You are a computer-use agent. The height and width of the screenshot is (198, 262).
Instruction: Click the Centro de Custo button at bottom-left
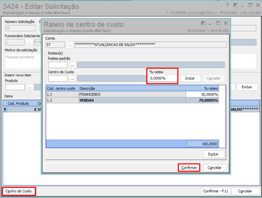click(18, 191)
